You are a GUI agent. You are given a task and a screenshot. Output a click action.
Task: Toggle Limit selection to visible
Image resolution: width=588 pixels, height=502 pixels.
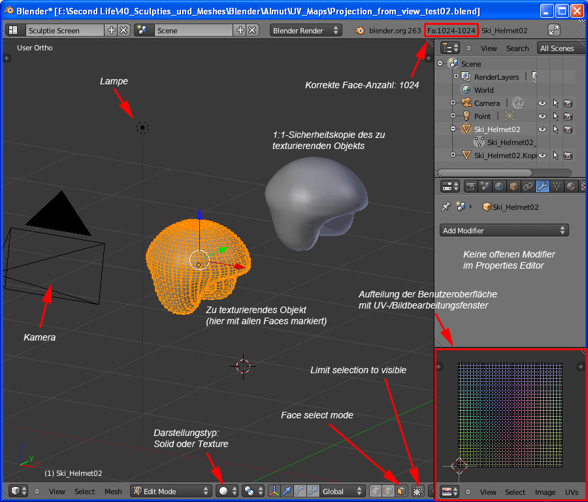tap(418, 491)
